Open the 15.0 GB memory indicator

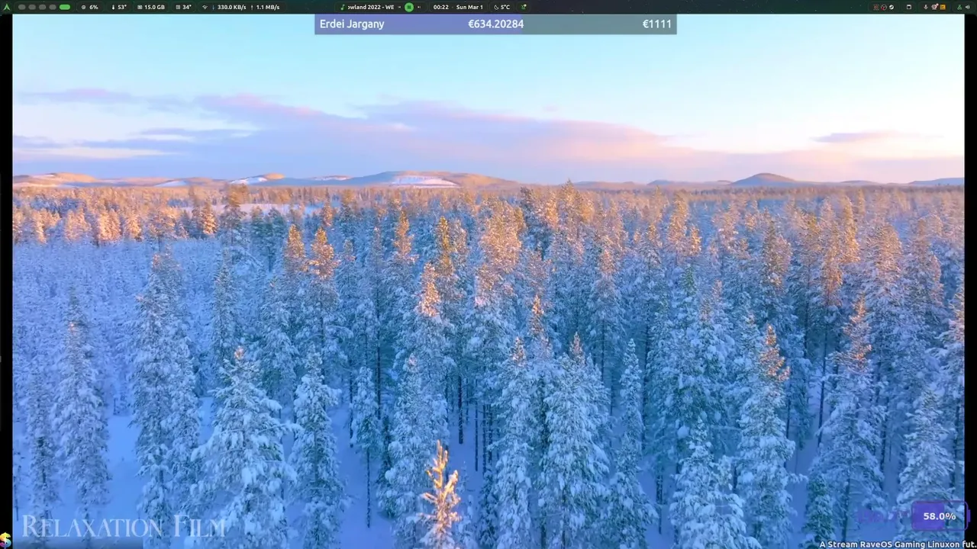(151, 7)
